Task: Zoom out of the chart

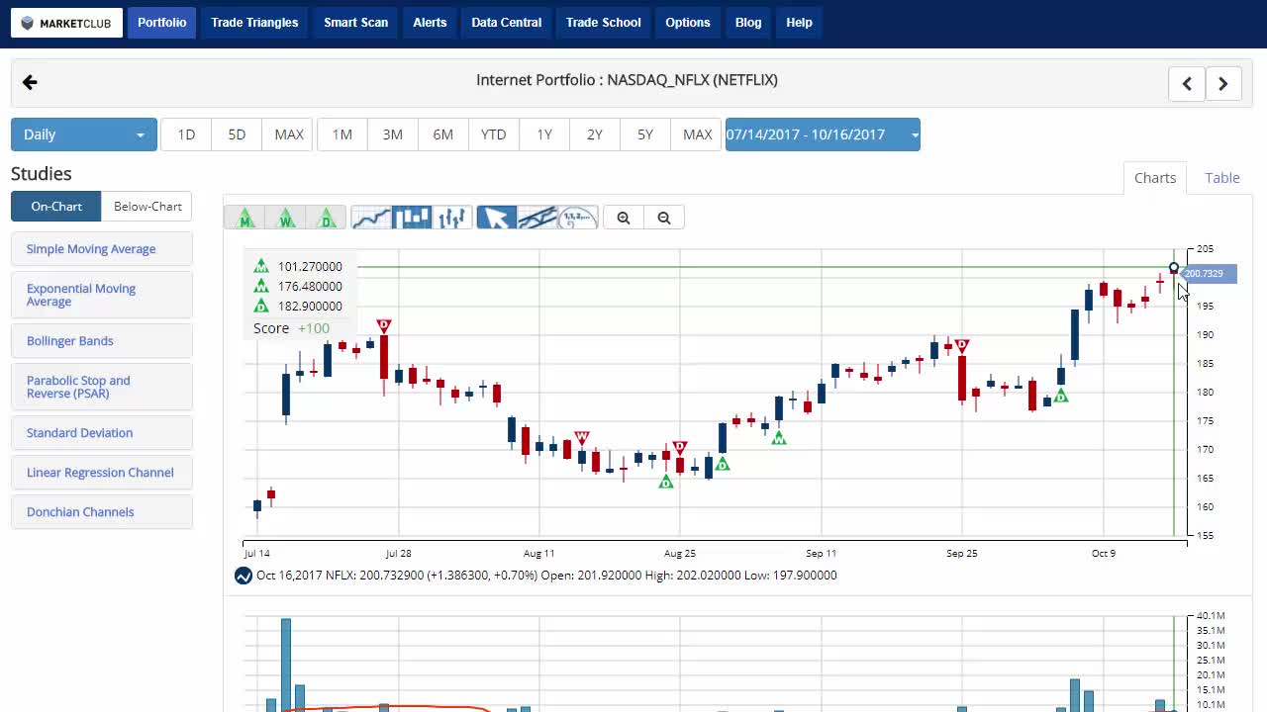Action: click(x=664, y=218)
